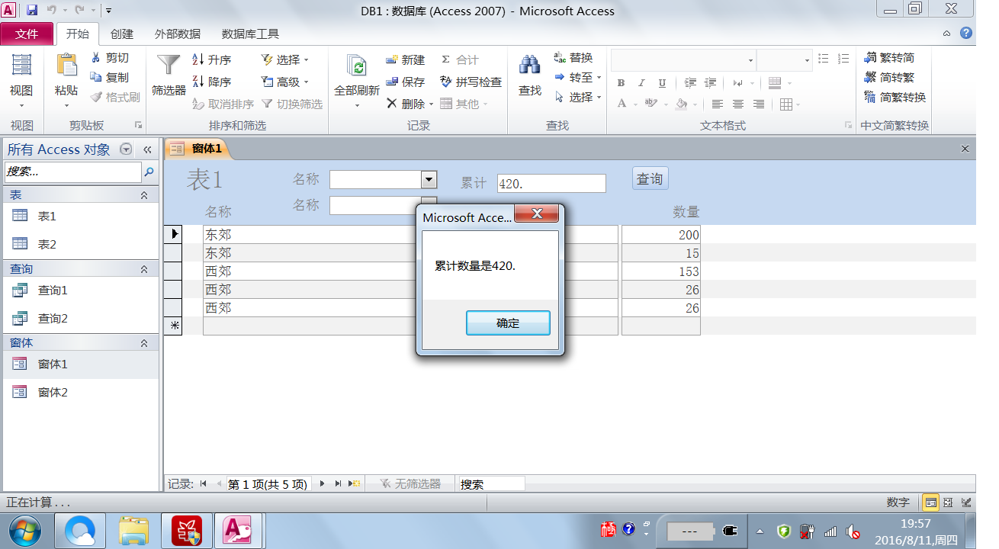Image resolution: width=999 pixels, height=549 pixels.
Task: Click the 筛选器 funnel filter icon
Action: (x=169, y=66)
